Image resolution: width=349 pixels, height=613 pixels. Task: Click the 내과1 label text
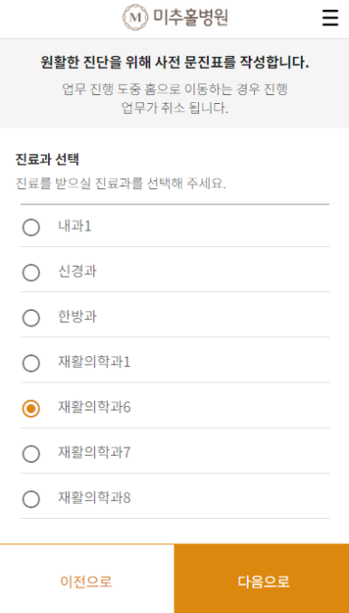(x=75, y=226)
